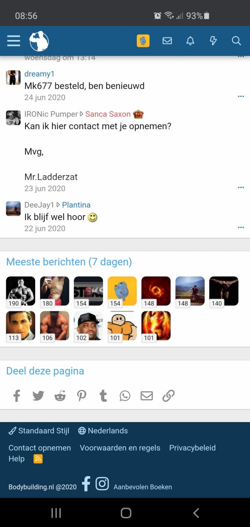Open Instagram icon in footer
The height and width of the screenshot is (527, 250).
(x=102, y=484)
